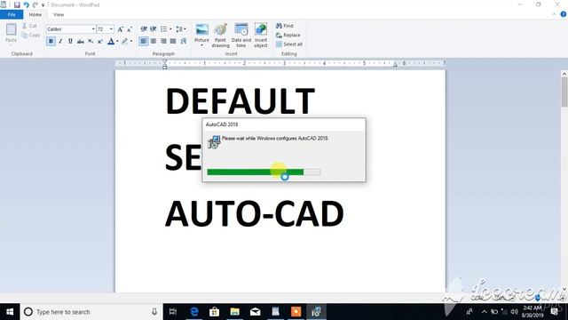Insert Date and time
The image size is (568, 320).
pos(241,36)
